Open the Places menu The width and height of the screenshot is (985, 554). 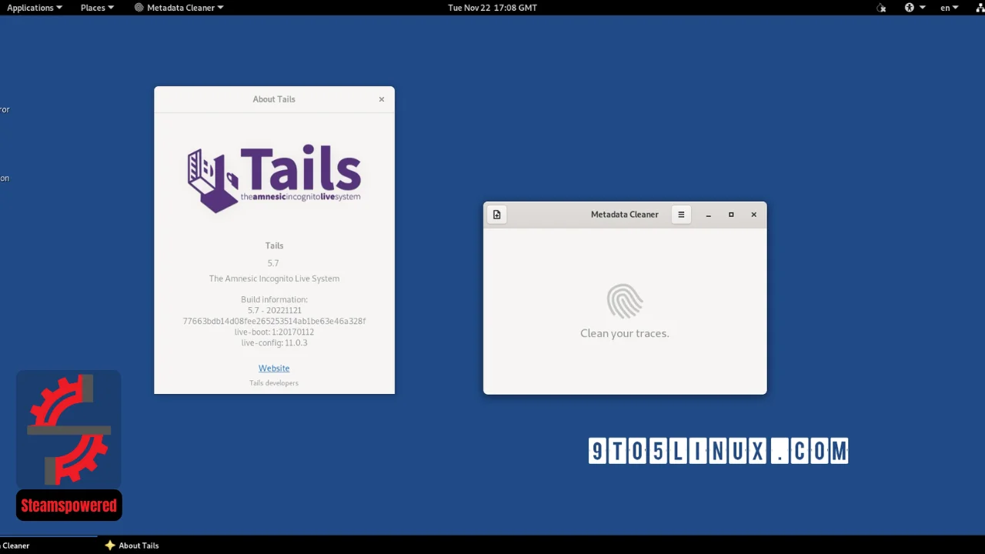click(97, 8)
